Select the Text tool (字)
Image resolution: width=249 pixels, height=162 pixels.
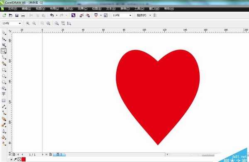pos(3,94)
